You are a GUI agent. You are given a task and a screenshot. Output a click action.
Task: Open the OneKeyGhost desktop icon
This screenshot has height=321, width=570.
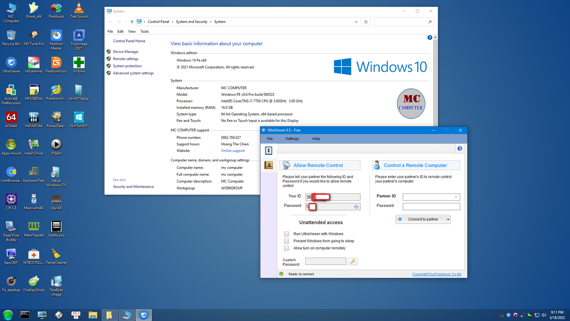tap(34, 284)
